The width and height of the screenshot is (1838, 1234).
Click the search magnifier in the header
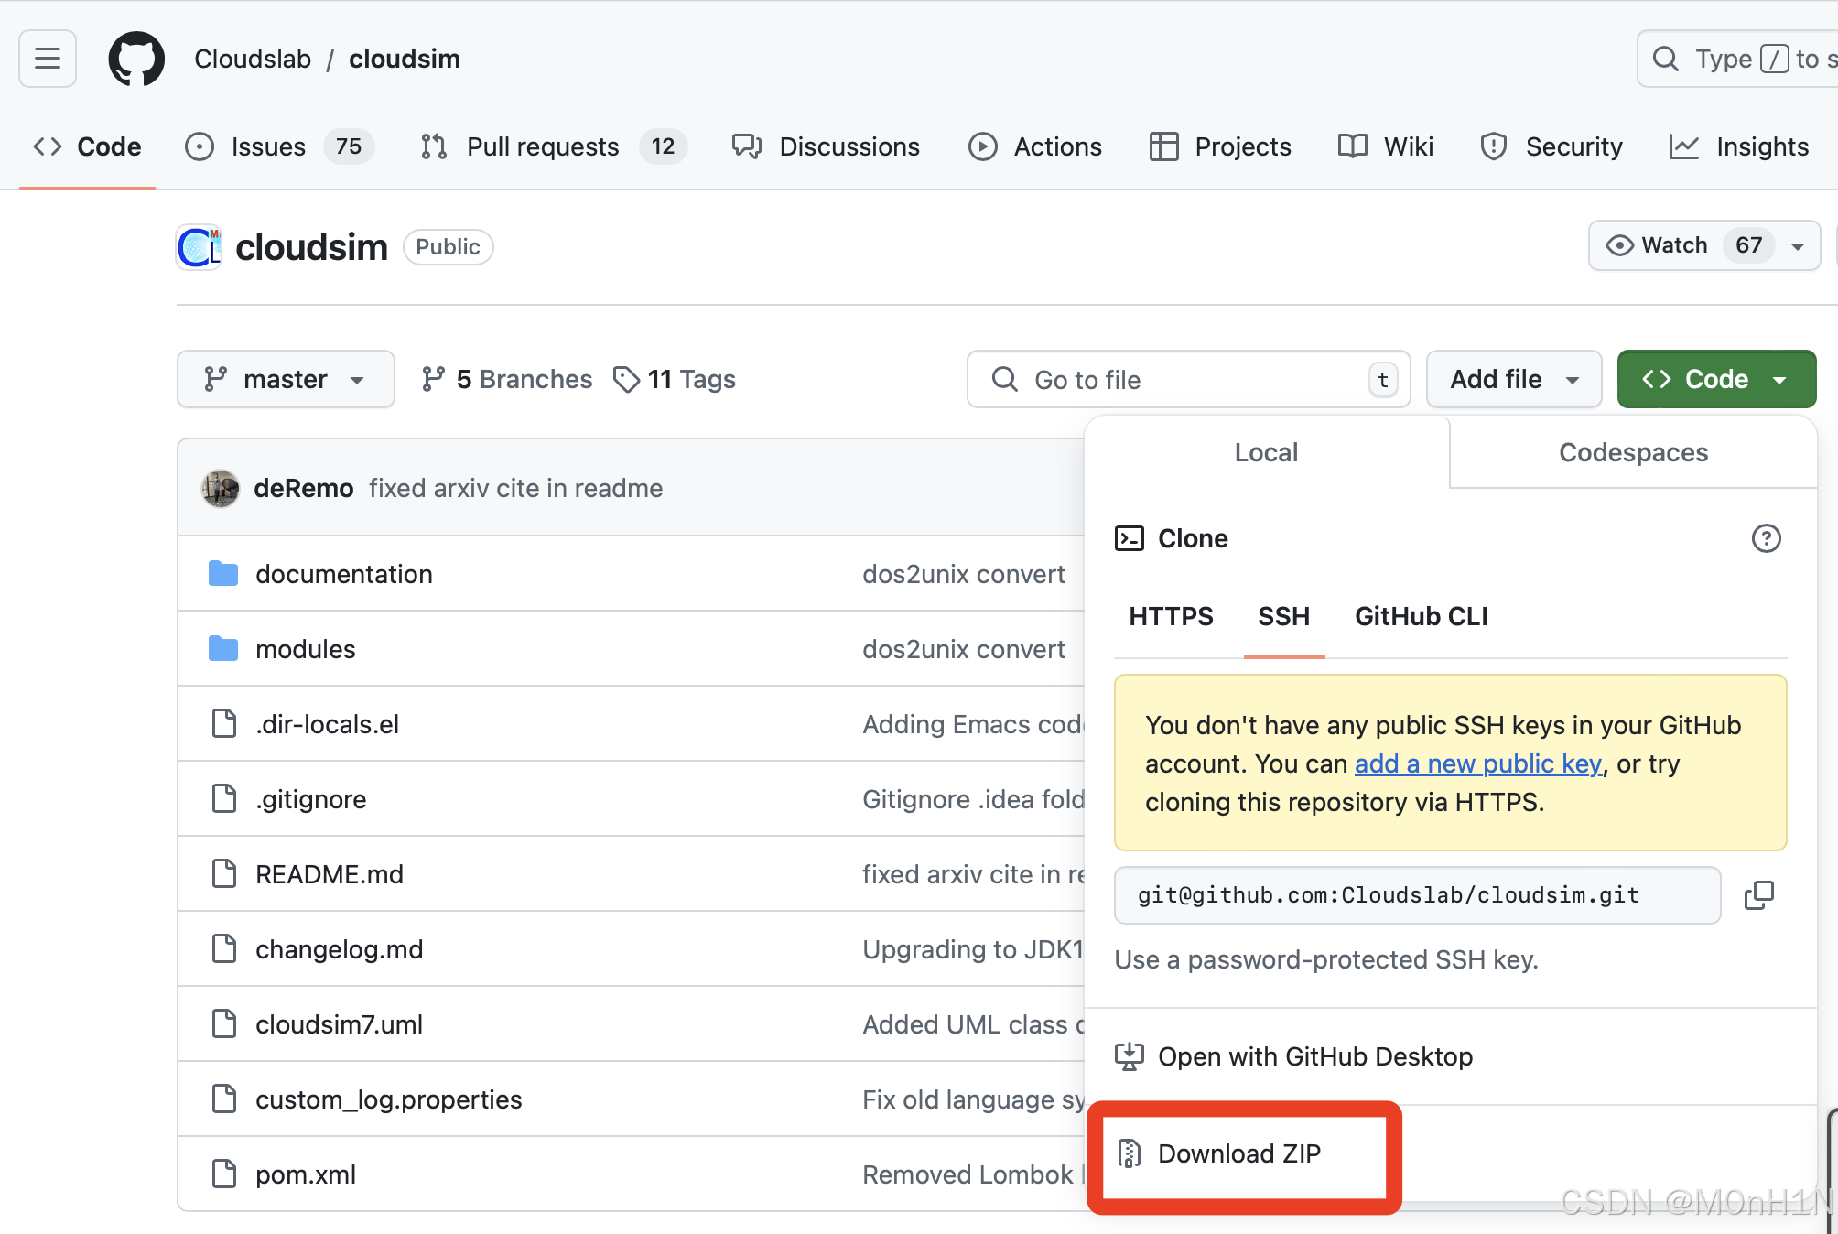coord(1666,59)
